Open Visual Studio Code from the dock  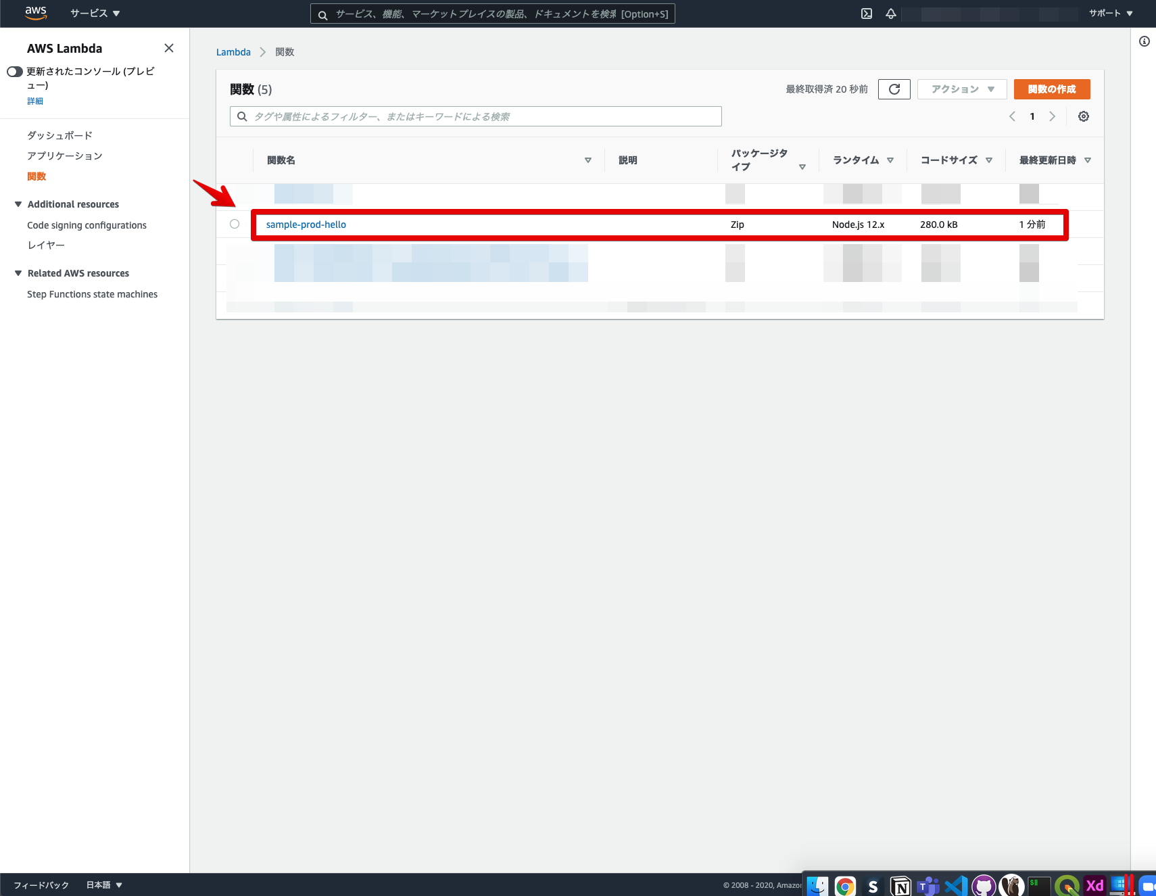click(956, 886)
